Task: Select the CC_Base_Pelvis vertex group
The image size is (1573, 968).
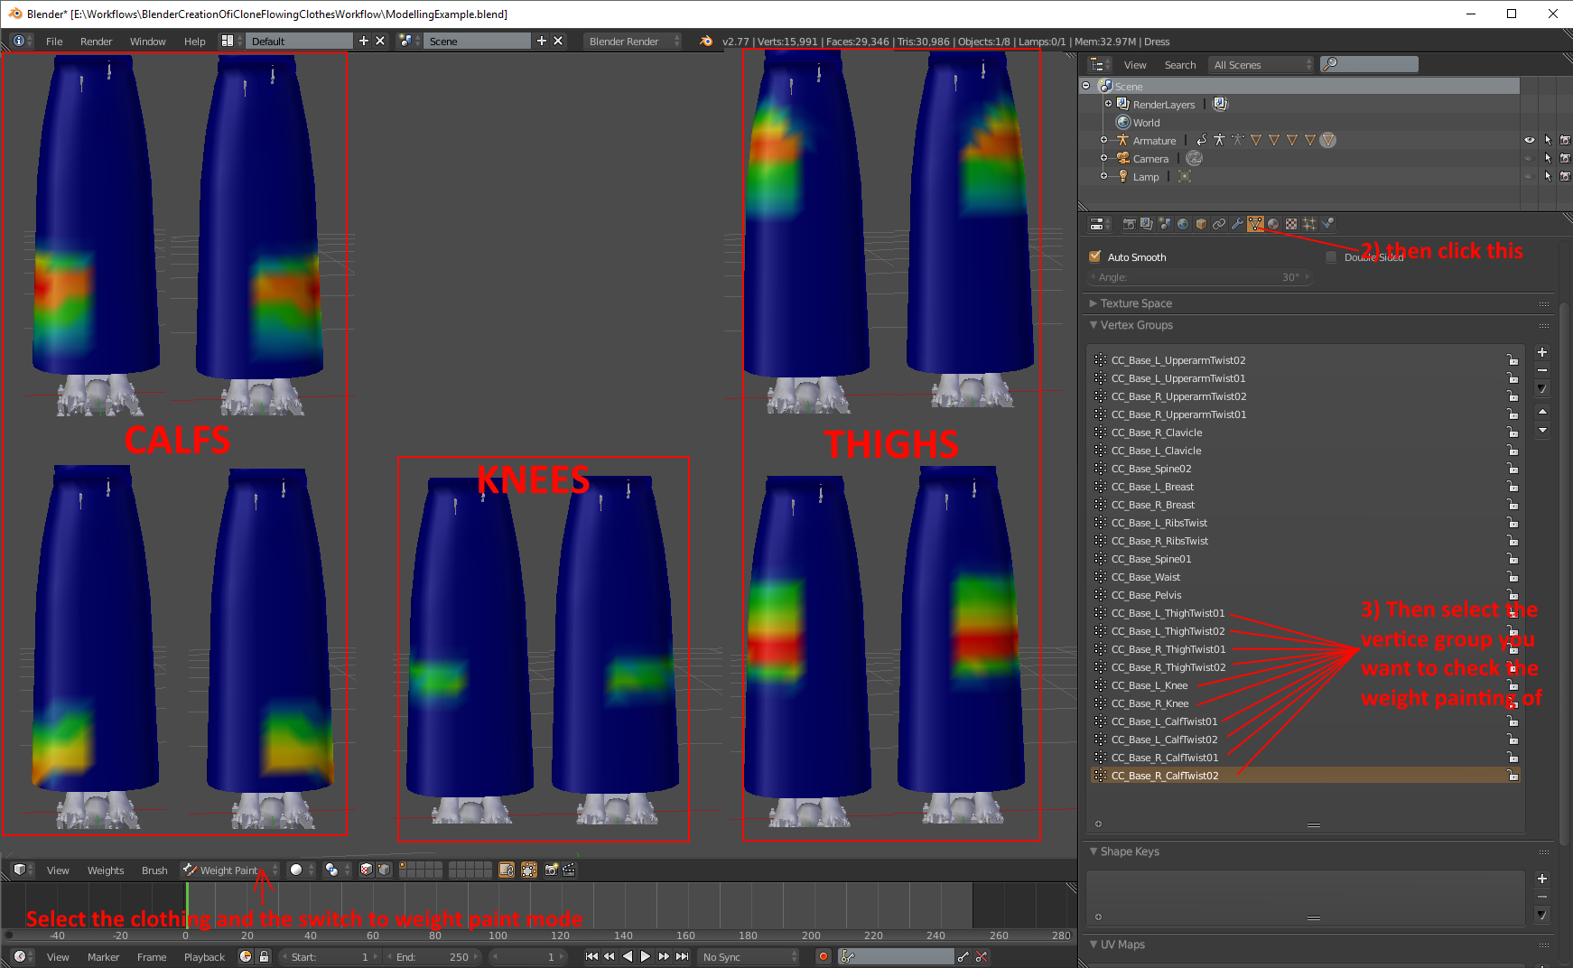Action: pyautogui.click(x=1306, y=595)
